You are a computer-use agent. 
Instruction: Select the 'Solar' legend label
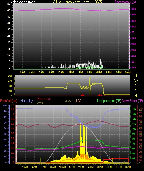pos(40,102)
